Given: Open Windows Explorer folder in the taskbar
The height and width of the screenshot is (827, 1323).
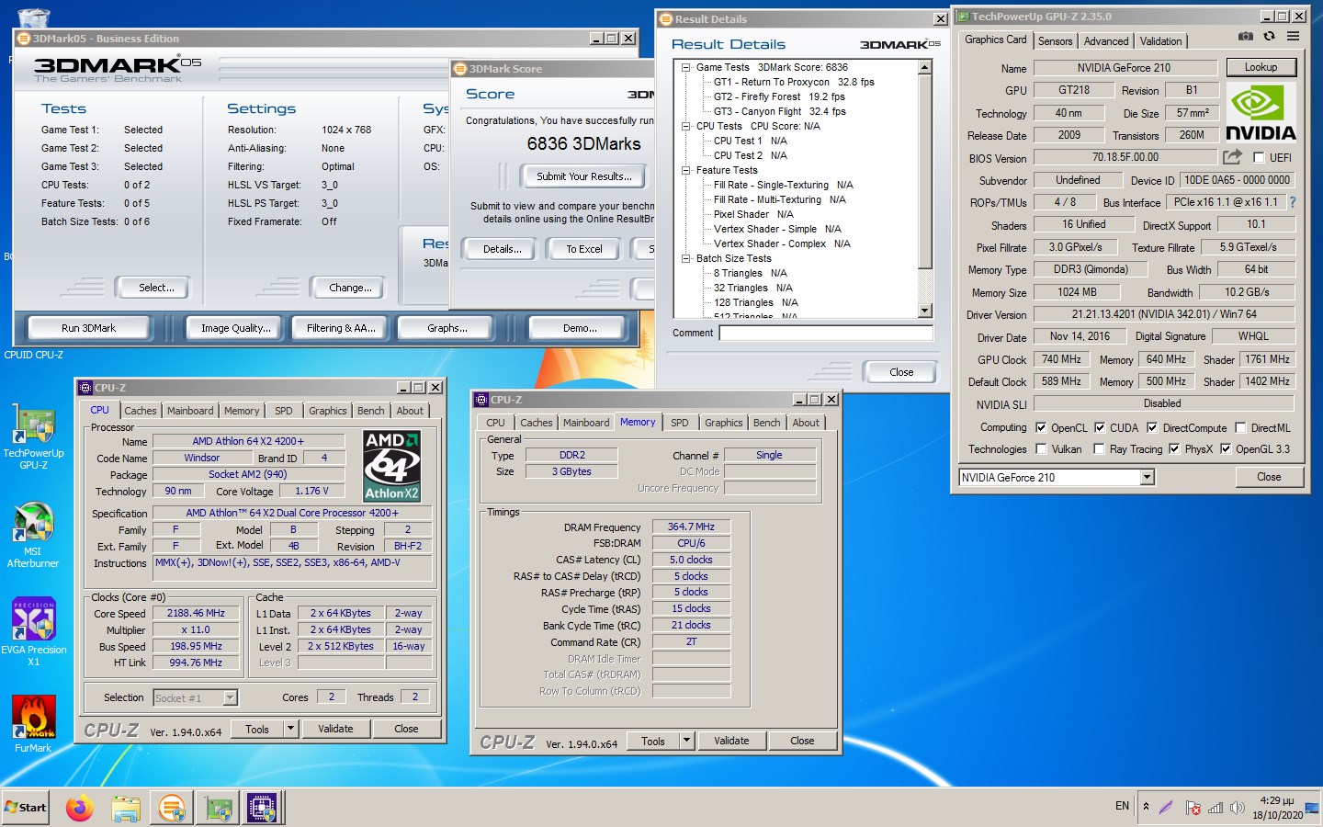Looking at the screenshot, I should (x=126, y=808).
